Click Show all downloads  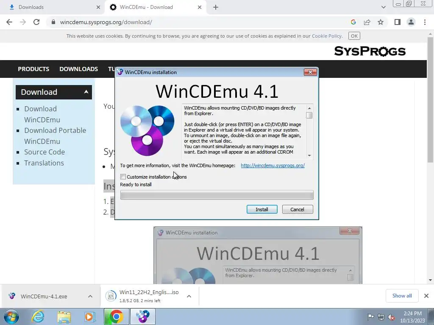[402, 296]
